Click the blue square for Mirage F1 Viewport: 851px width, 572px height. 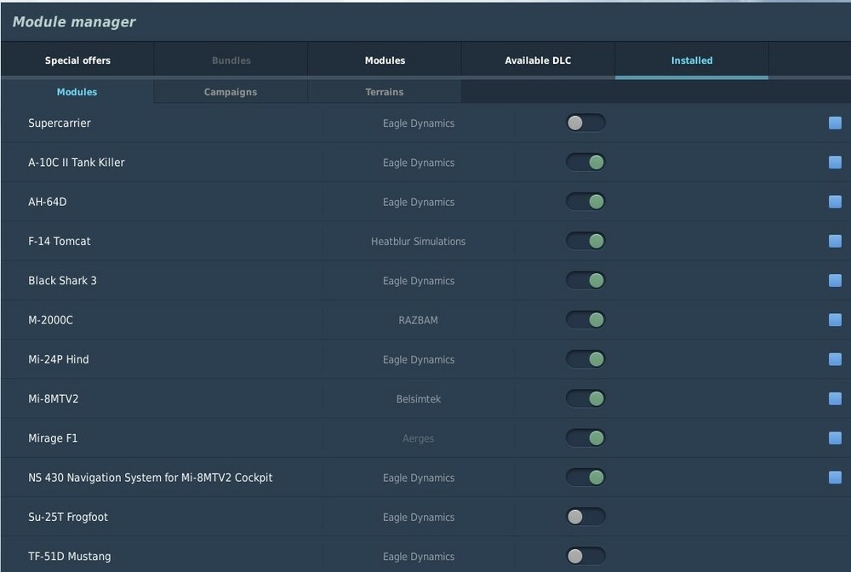(x=835, y=438)
